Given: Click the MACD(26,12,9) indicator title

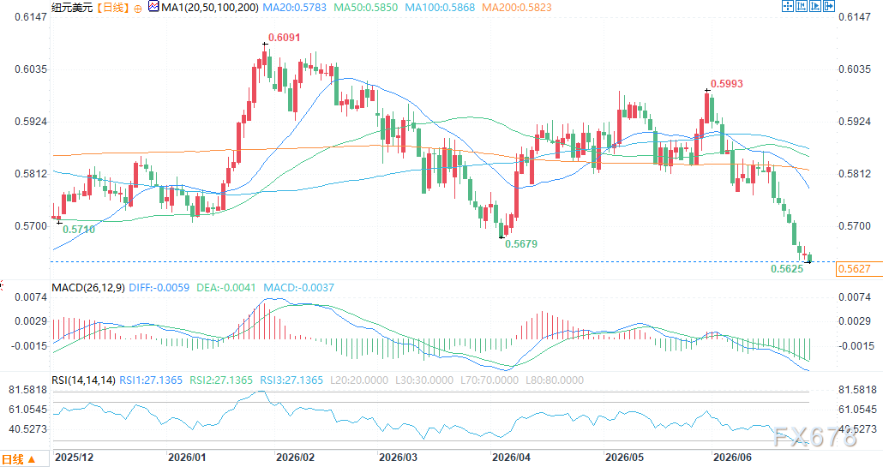Looking at the screenshot, I should (x=87, y=288).
